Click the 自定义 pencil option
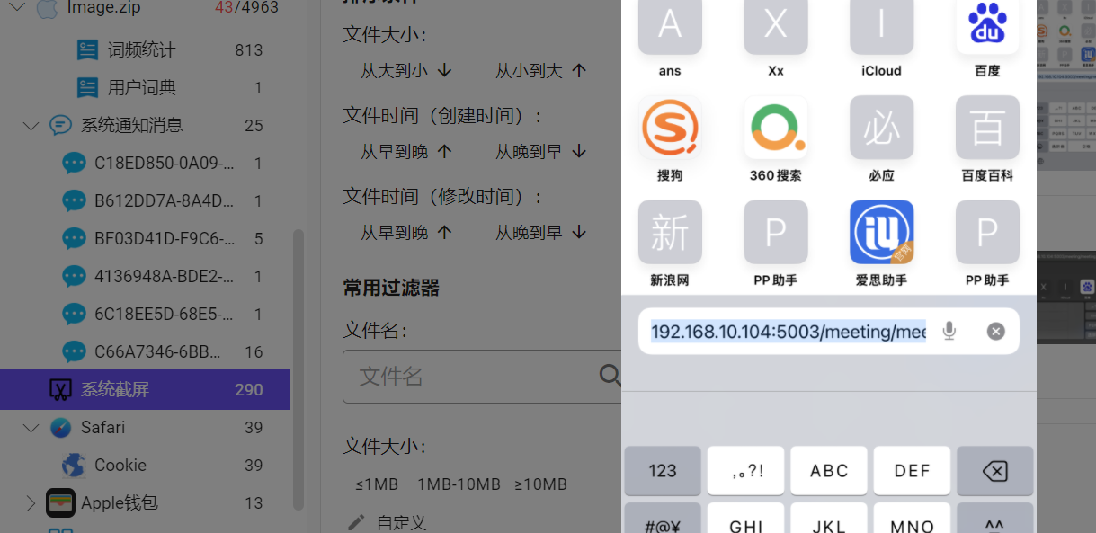This screenshot has width=1096, height=533. 387,522
